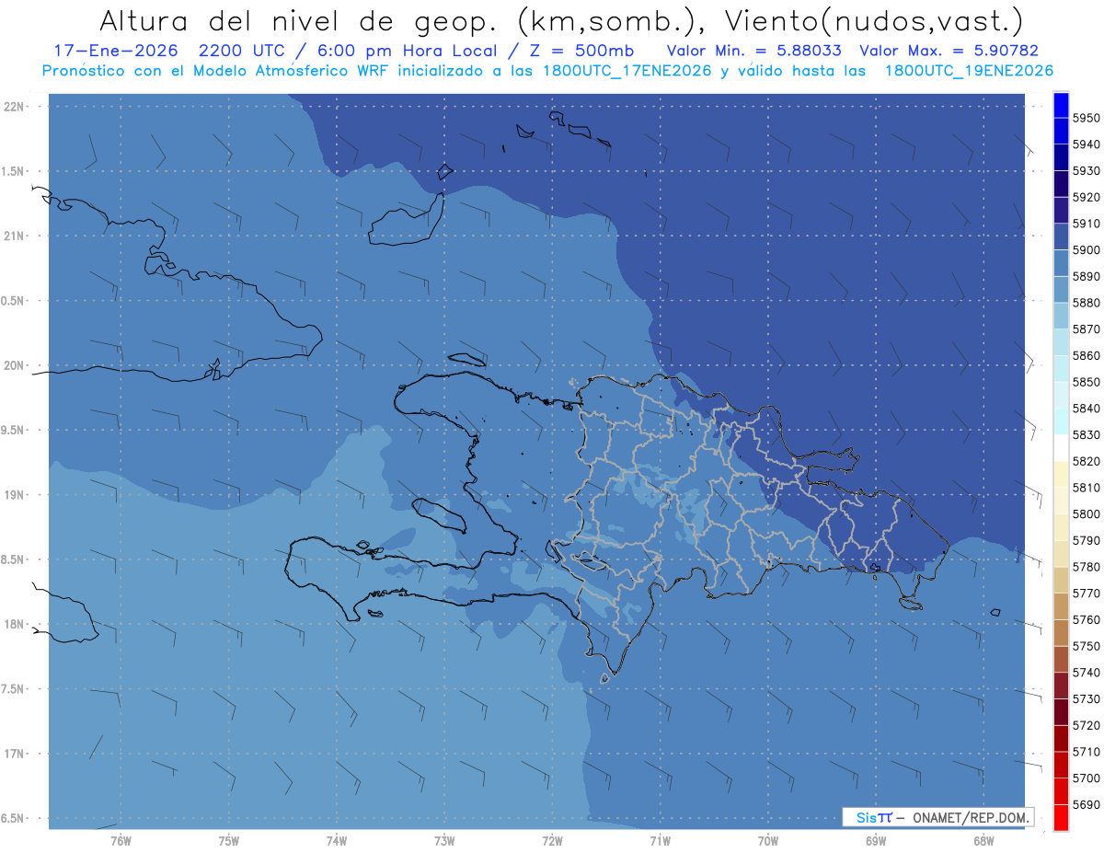
Task: Click the 5830 colorbar value
Action: pos(1086,434)
